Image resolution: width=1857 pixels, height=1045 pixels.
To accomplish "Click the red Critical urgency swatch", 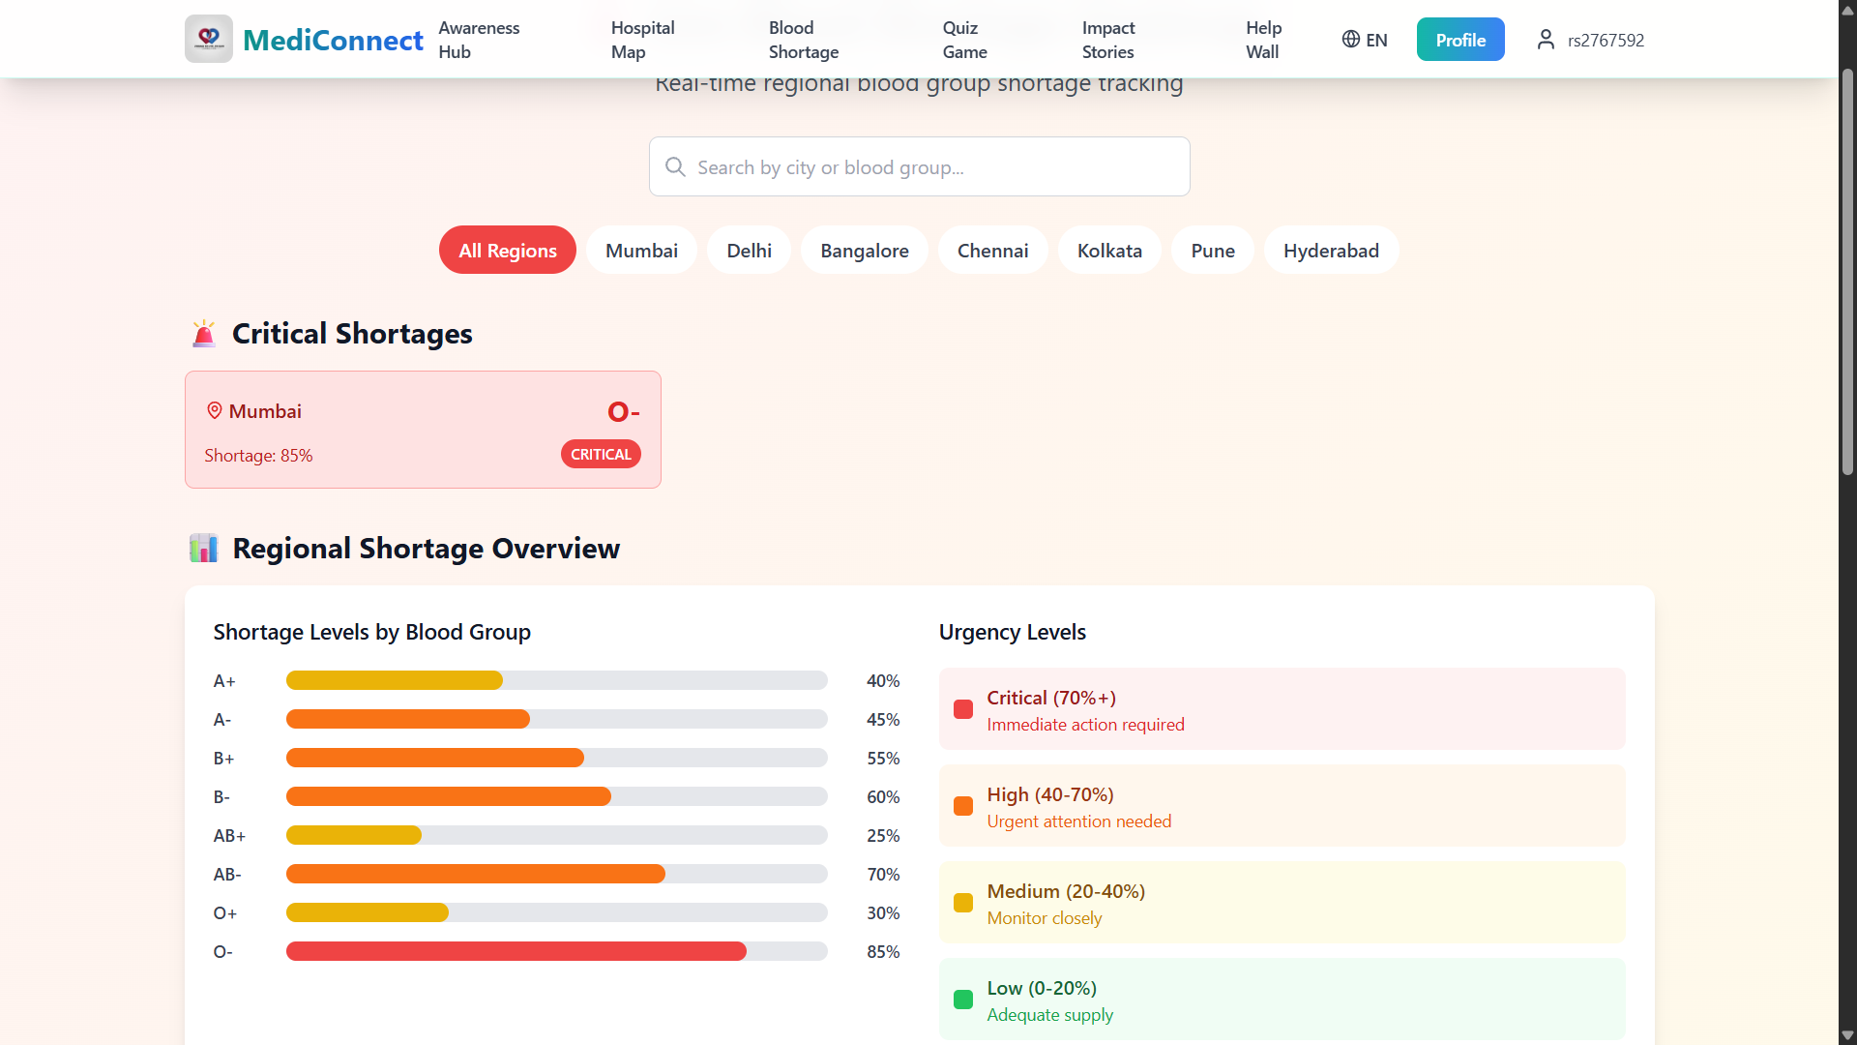I will click(x=963, y=710).
